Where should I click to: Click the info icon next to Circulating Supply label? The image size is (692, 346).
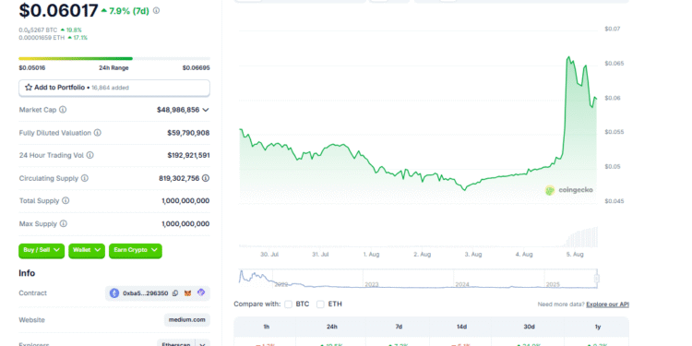pyautogui.click(x=84, y=178)
